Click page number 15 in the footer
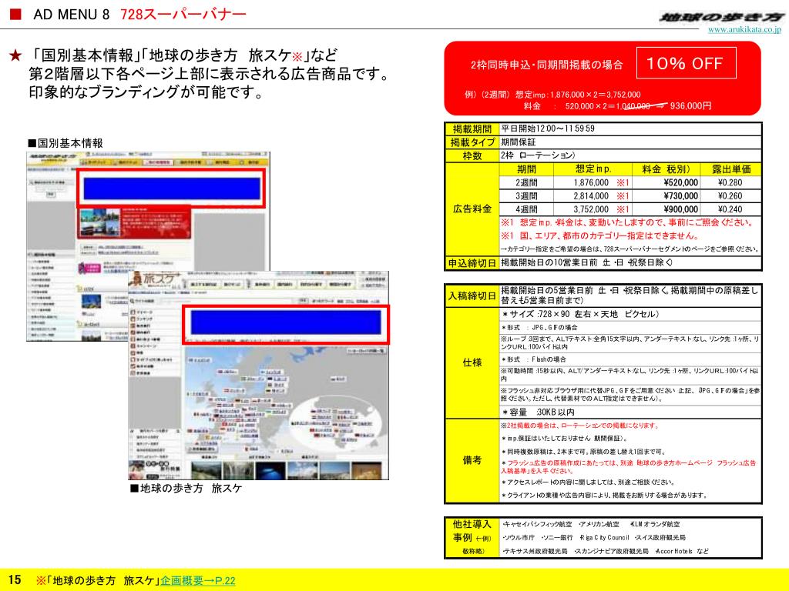Viewport: 789px width, 591px height. pyautogui.click(x=15, y=579)
